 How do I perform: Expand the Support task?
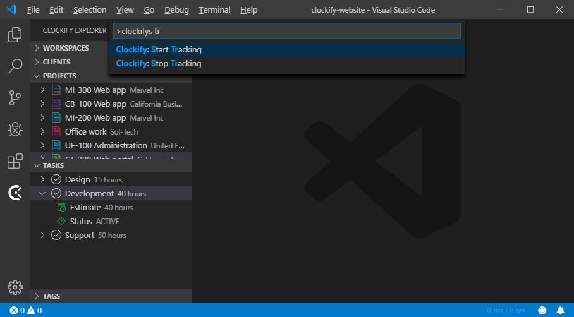click(42, 235)
